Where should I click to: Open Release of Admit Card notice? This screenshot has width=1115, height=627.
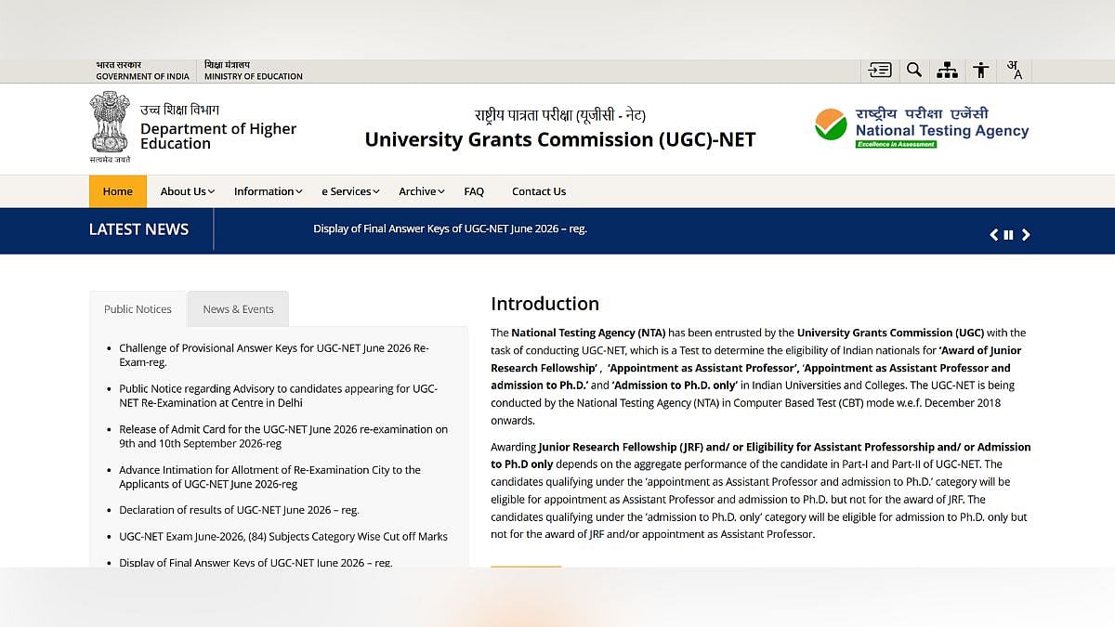coord(283,437)
